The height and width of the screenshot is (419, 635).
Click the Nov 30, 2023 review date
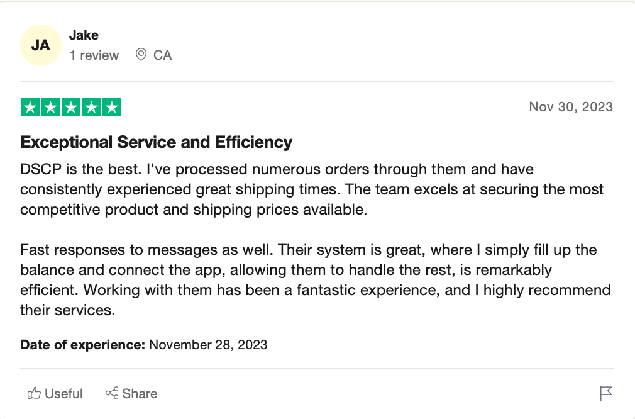pos(570,106)
